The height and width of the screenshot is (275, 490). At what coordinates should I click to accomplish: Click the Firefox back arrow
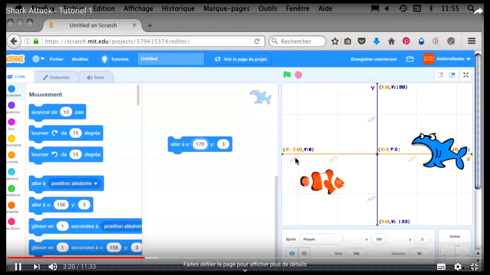[x=14, y=41]
